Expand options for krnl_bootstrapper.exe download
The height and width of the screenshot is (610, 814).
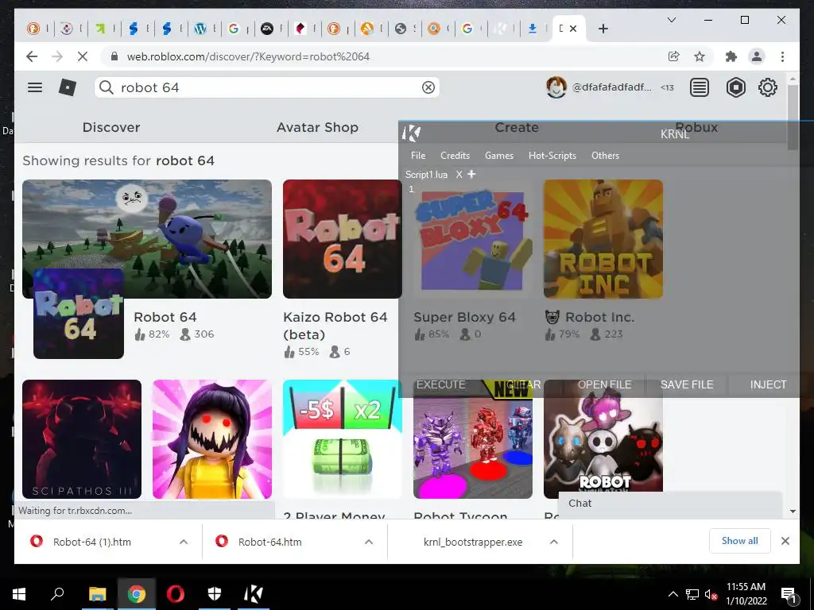(x=554, y=542)
